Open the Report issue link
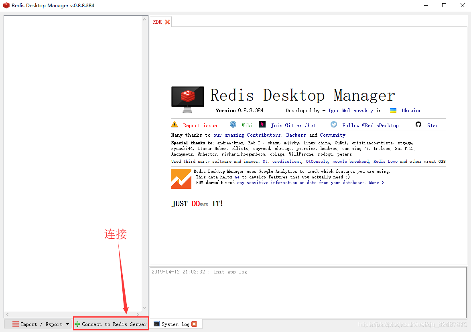 pyautogui.click(x=200, y=126)
